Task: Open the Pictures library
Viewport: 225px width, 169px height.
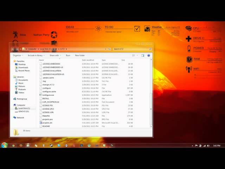Action: pos(22,86)
